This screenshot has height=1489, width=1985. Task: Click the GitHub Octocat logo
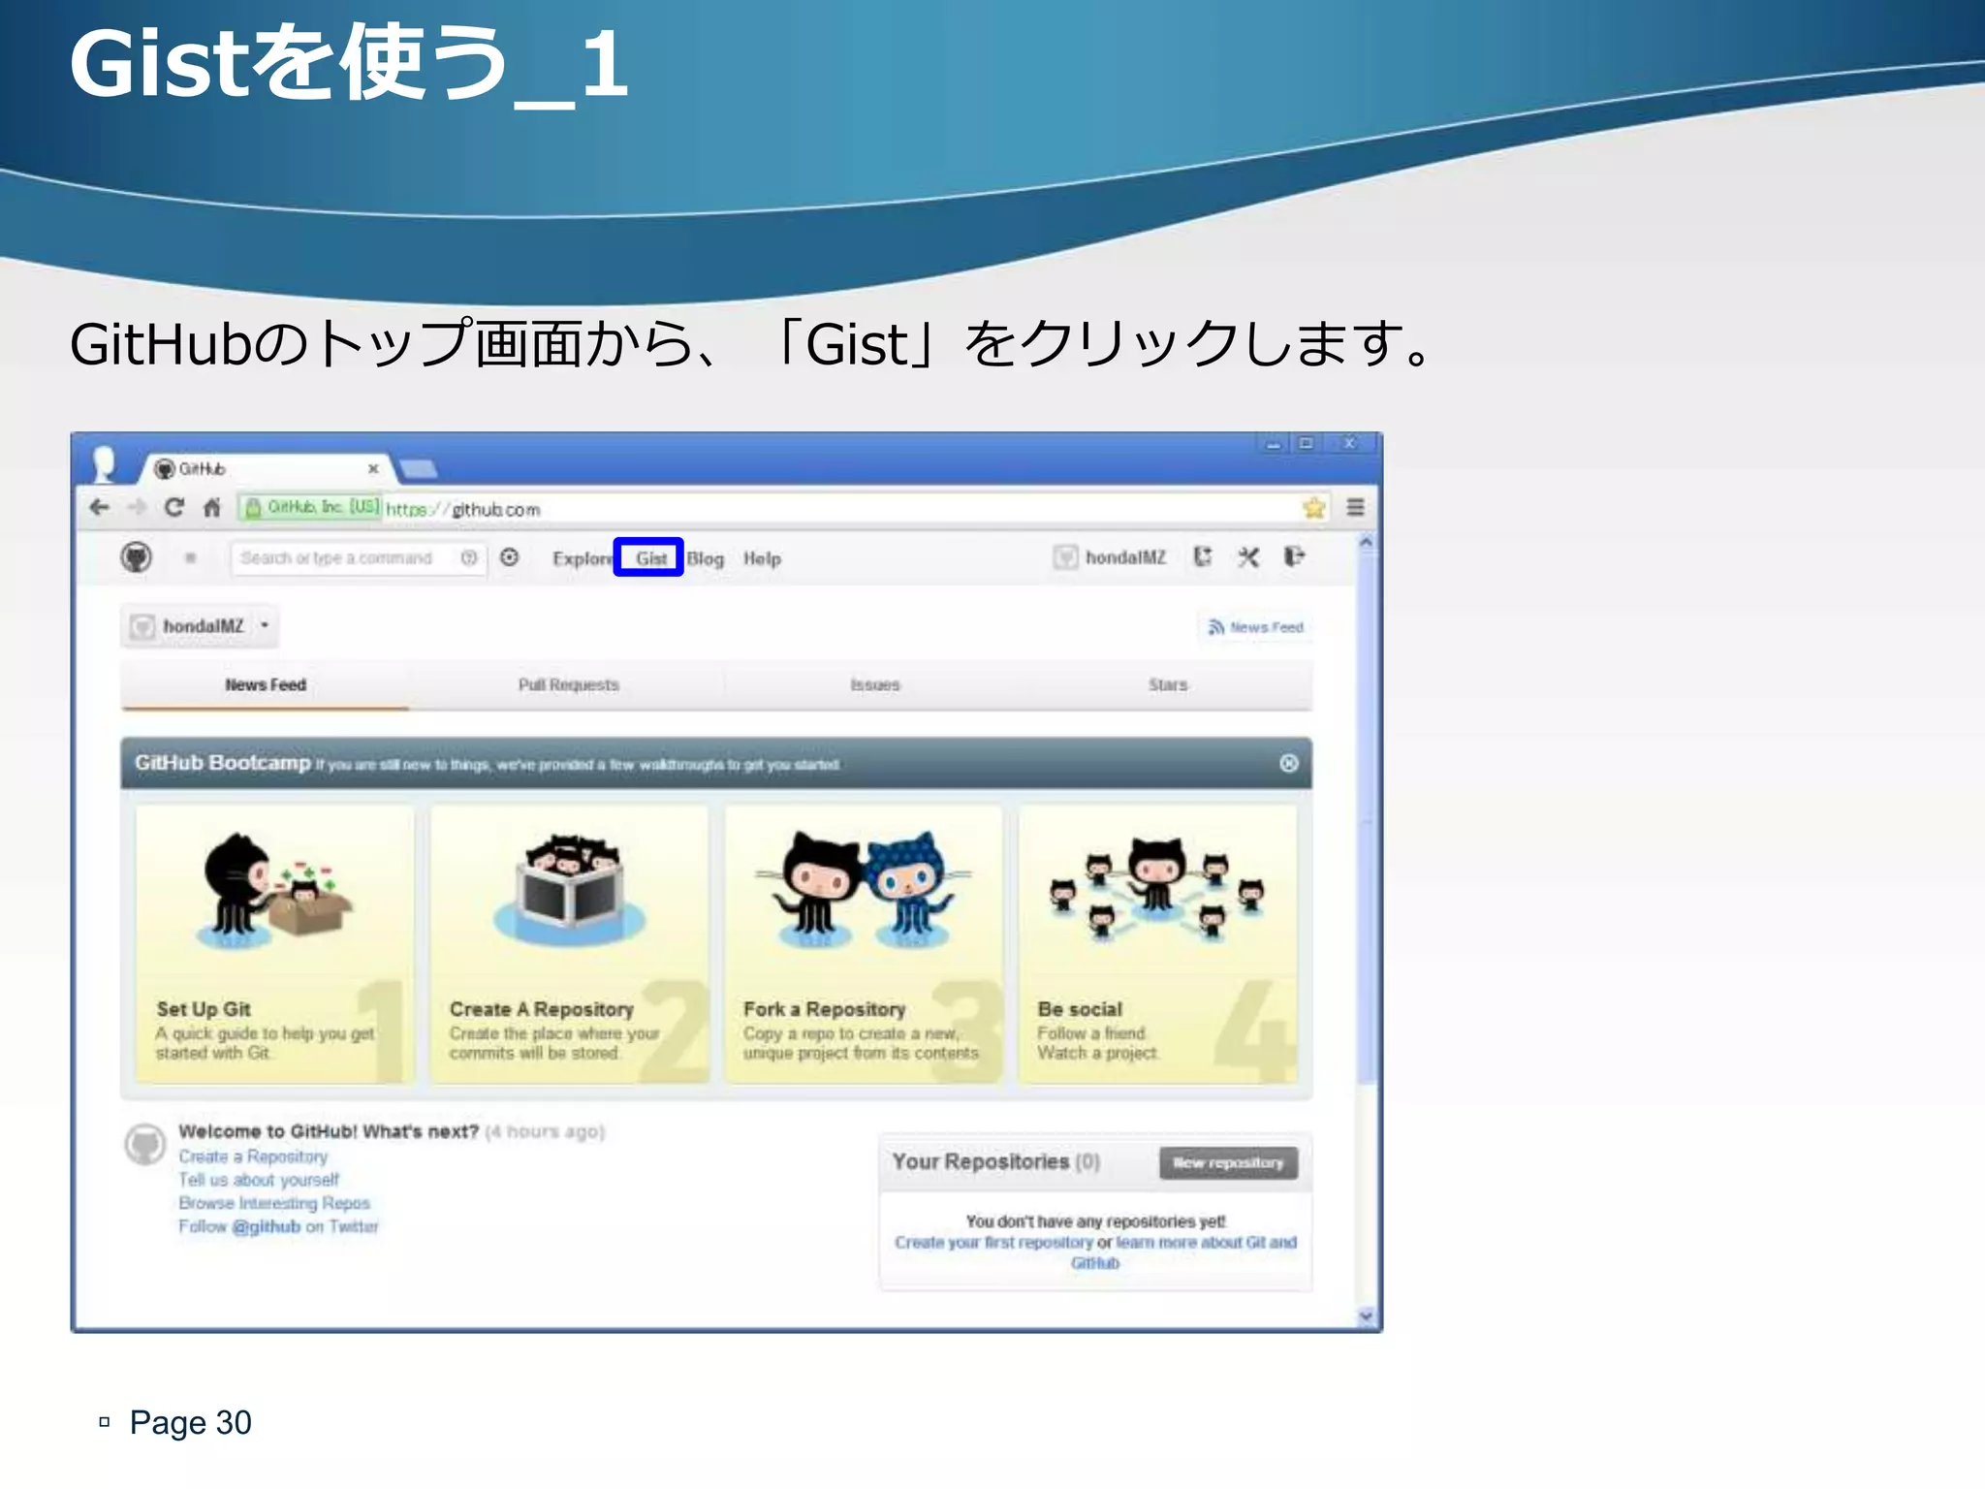click(x=137, y=557)
